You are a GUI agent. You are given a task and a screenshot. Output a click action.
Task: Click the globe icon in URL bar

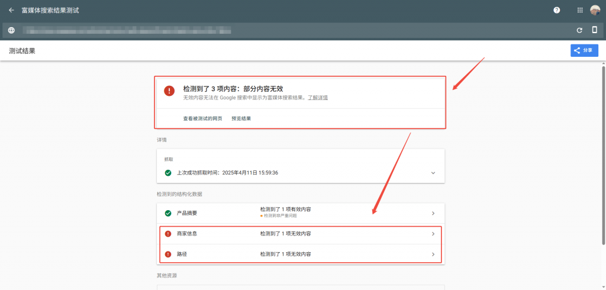11,30
